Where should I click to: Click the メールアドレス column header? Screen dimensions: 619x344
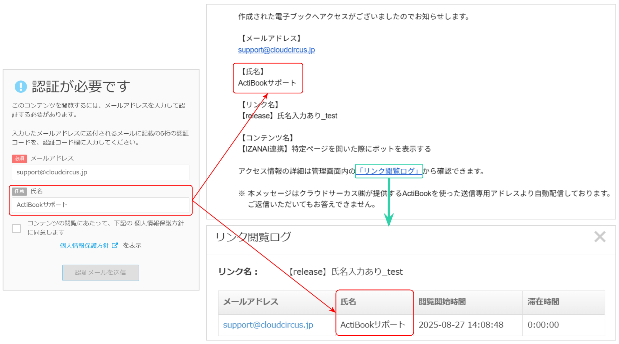coord(251,302)
